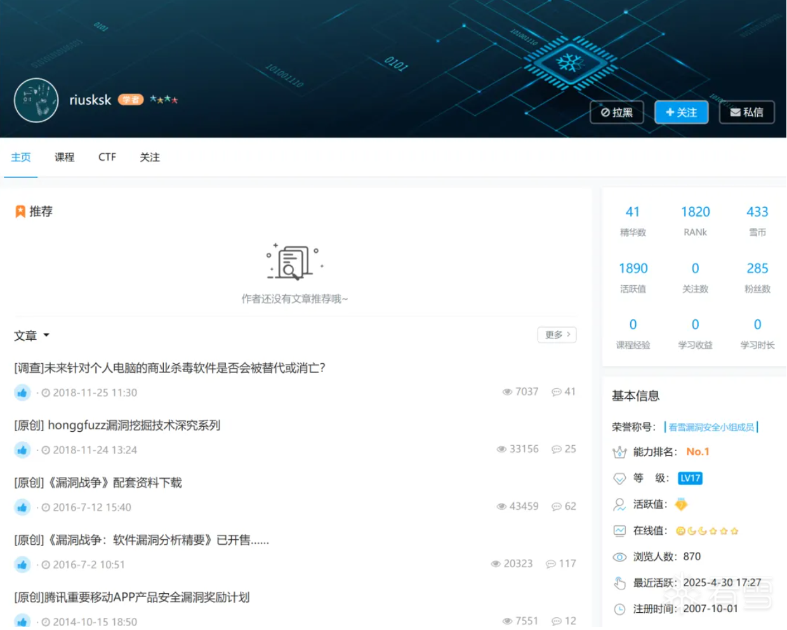Click the eye icon beside 33156 views
Screen dimensions: 787x630
pyautogui.click(x=501, y=449)
